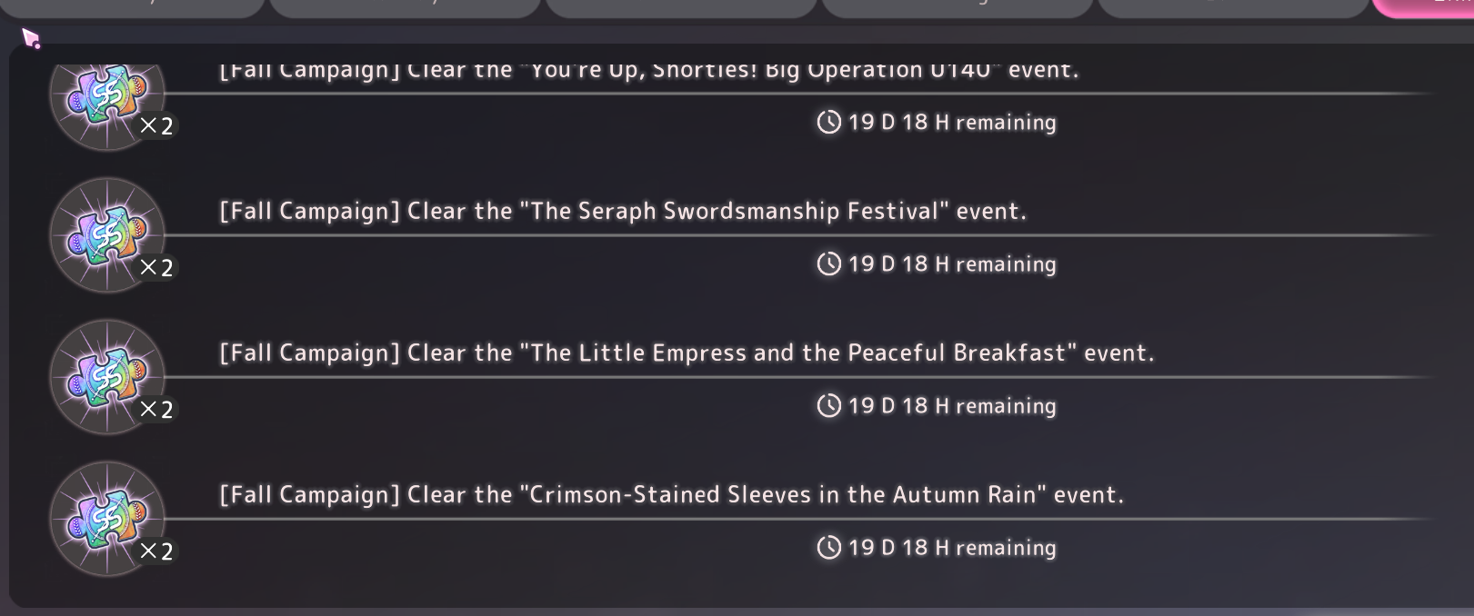The height and width of the screenshot is (616, 1474).
Task: Click the pink pointer icon above the mission list
Action: [31, 38]
